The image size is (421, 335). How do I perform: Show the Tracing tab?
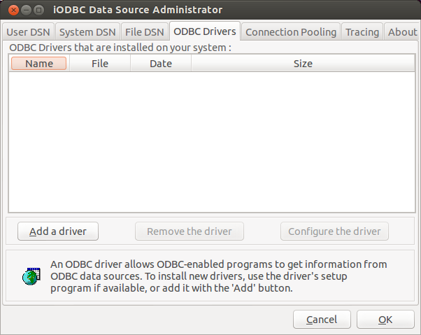pyautogui.click(x=362, y=31)
